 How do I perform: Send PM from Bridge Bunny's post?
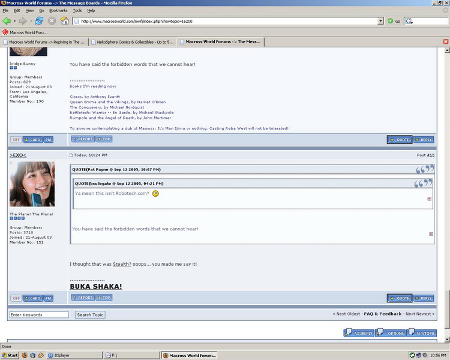48,140
